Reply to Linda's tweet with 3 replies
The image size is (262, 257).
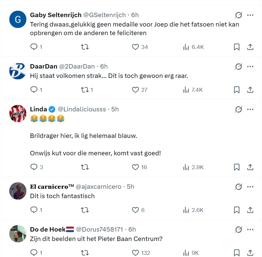[x=34, y=167]
